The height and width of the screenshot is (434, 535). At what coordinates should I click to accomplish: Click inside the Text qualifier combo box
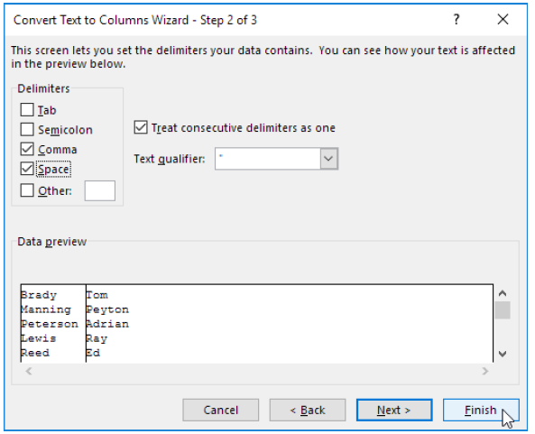pos(268,159)
